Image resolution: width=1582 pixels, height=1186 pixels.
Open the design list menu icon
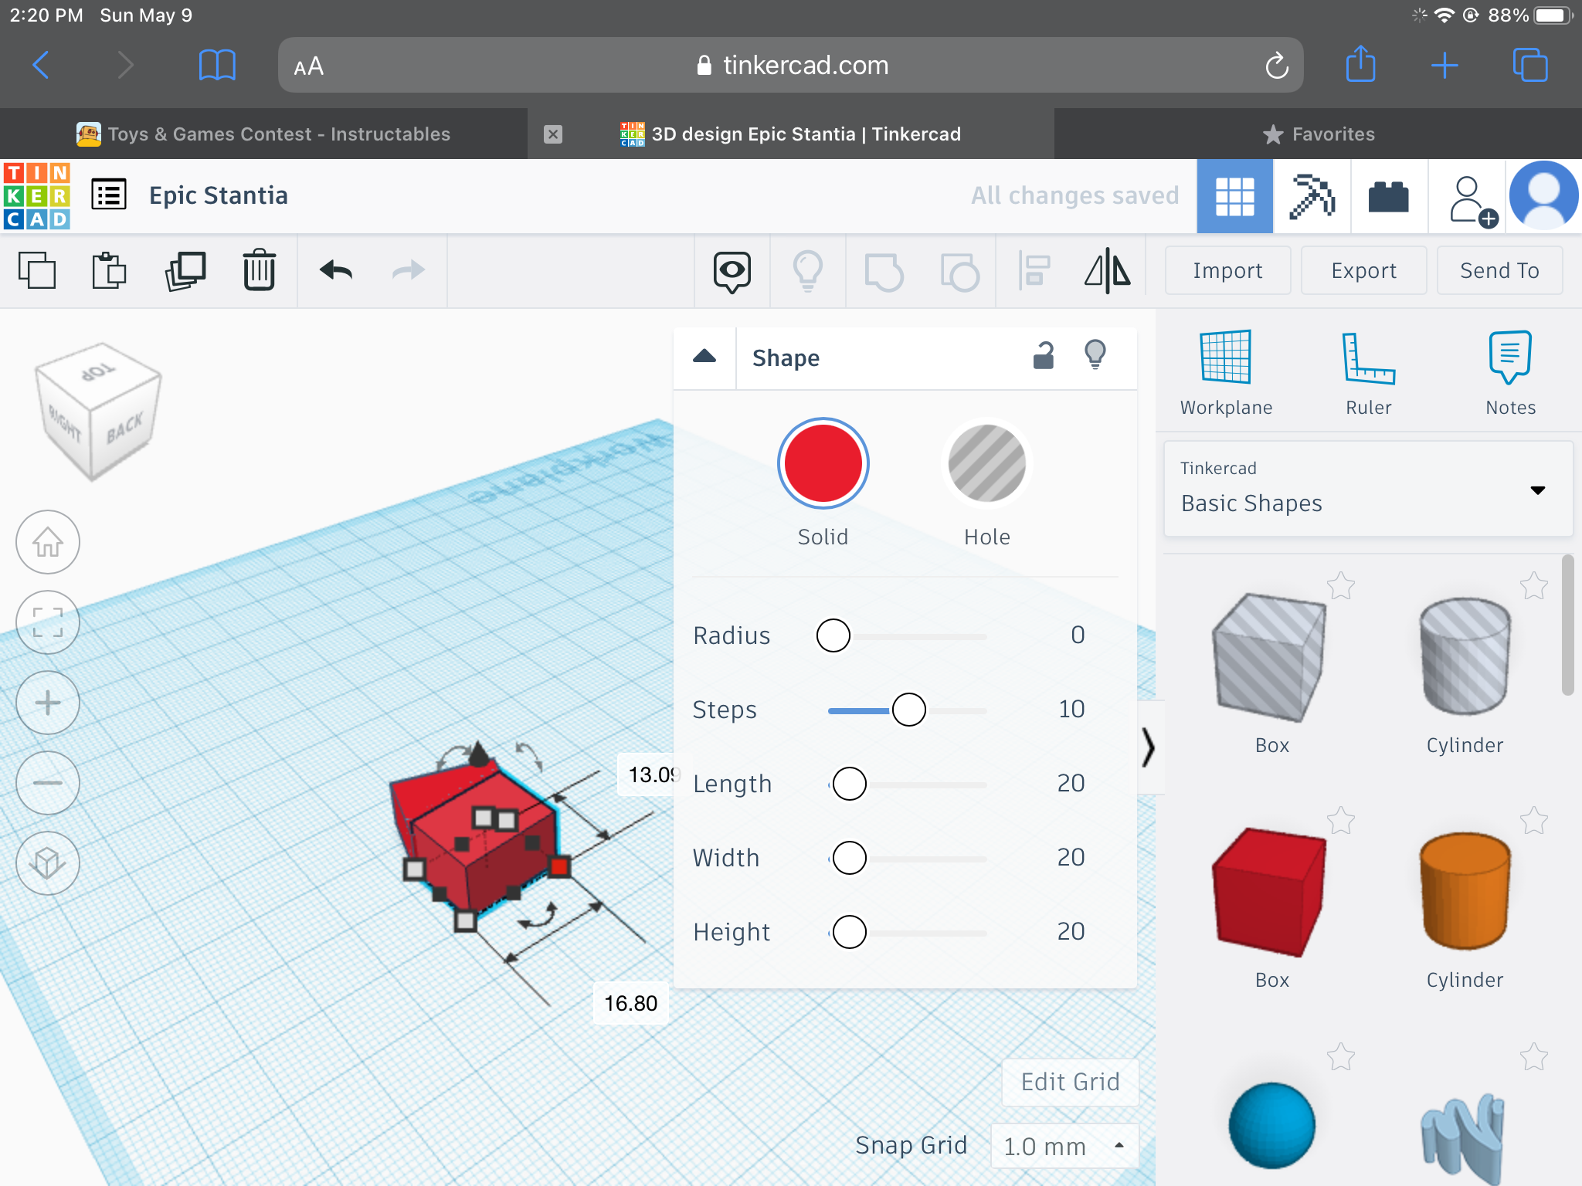point(109,195)
